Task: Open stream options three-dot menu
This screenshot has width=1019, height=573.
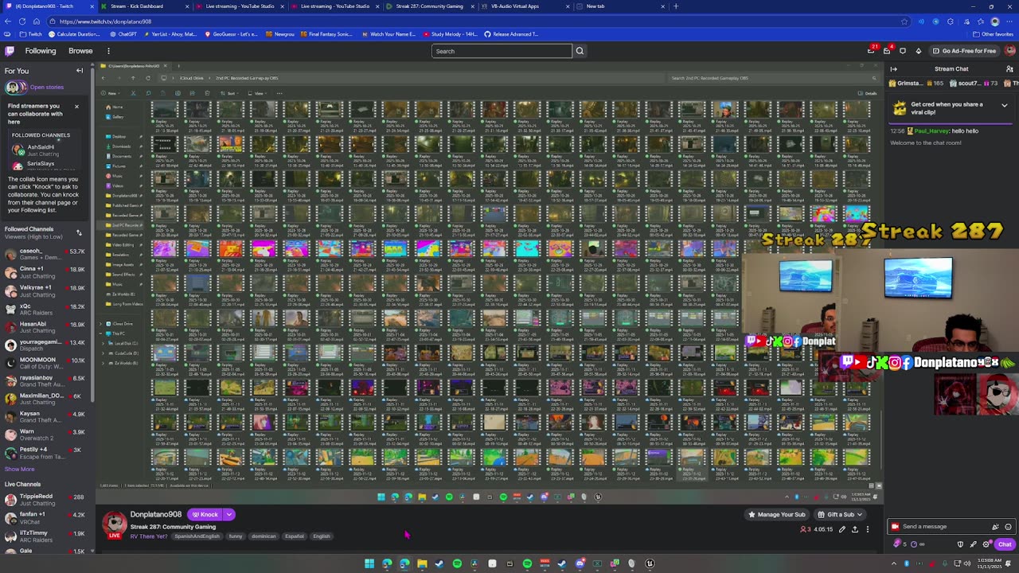Action: click(x=868, y=529)
